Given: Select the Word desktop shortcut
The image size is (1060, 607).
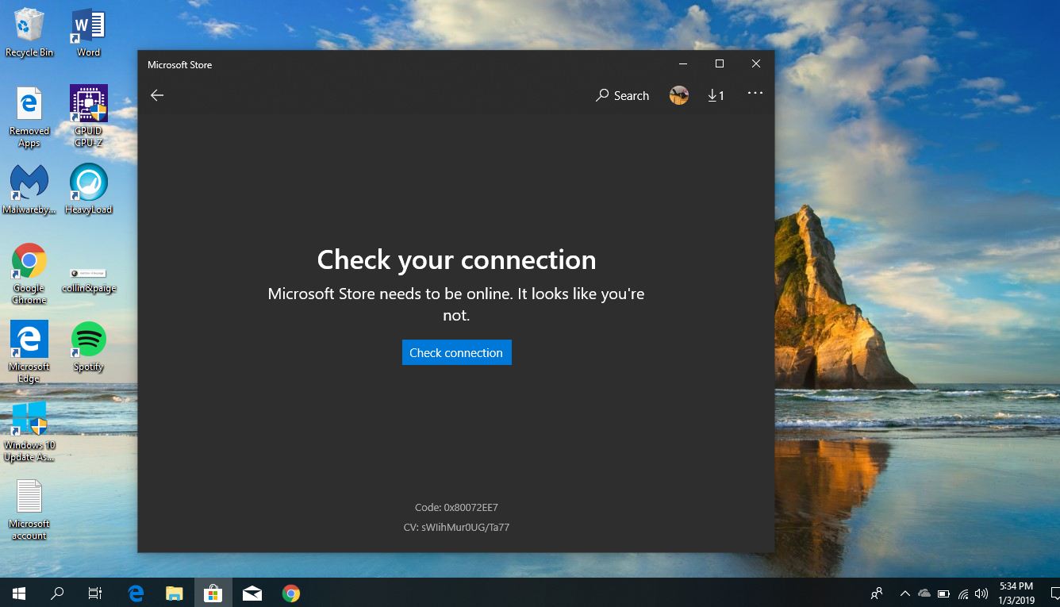Looking at the screenshot, I should coord(88,33).
